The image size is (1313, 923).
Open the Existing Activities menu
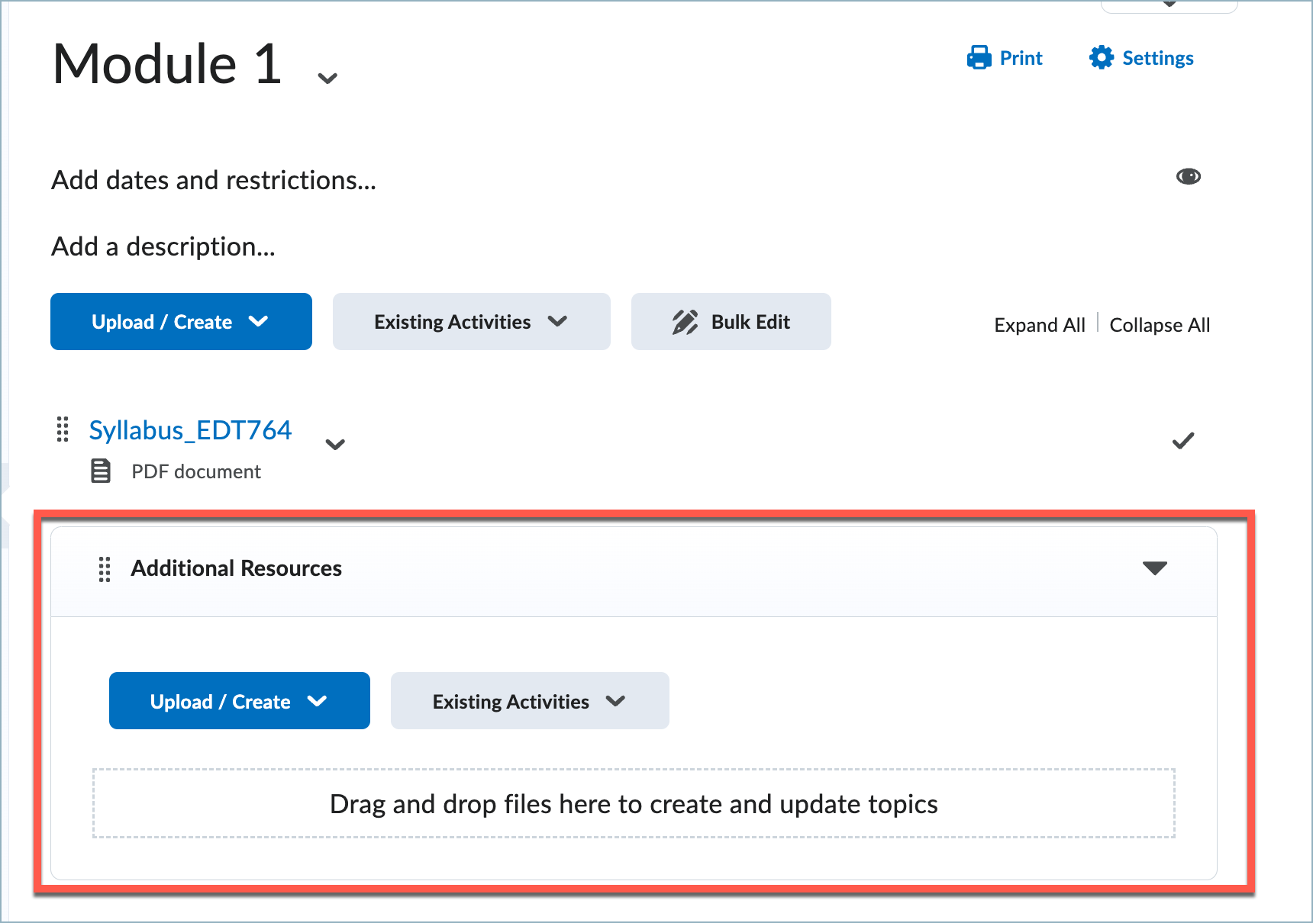tap(470, 321)
